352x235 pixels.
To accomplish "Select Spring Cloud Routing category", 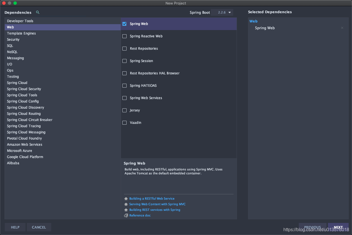I will point(62,114).
